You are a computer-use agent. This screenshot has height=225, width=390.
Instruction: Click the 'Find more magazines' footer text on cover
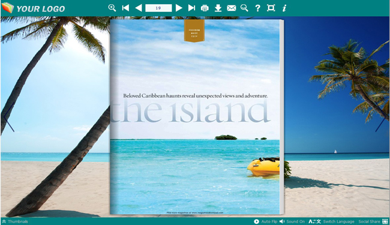click(195, 212)
